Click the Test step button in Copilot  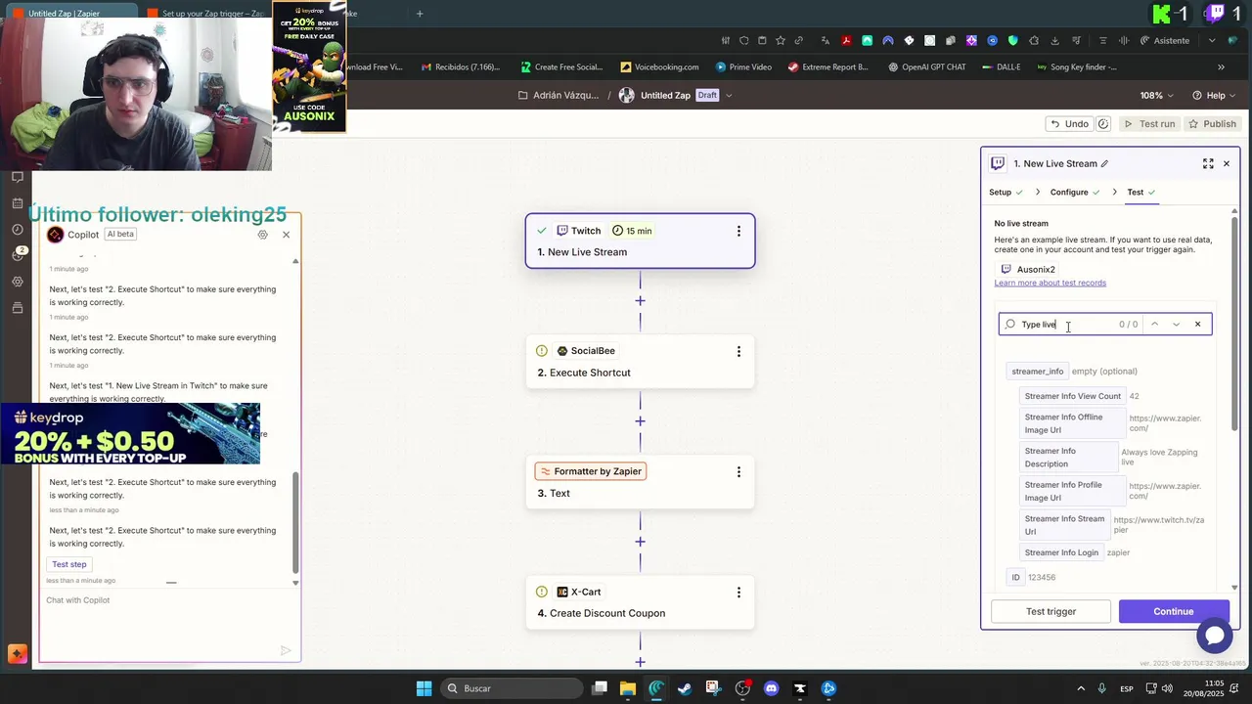pyautogui.click(x=69, y=564)
